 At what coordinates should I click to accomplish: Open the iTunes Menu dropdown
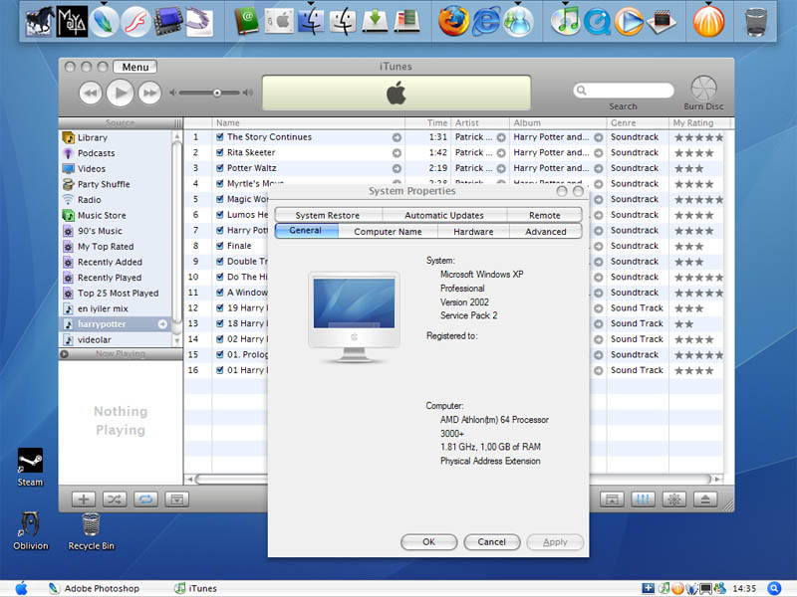pyautogui.click(x=135, y=67)
